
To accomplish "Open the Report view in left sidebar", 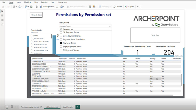I will pyautogui.click(x=2, y=11).
